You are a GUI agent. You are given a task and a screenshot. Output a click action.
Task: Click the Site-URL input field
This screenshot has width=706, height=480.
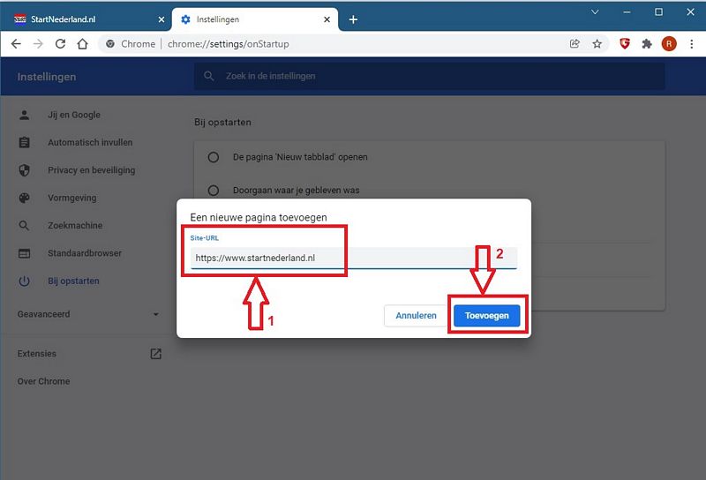354,258
